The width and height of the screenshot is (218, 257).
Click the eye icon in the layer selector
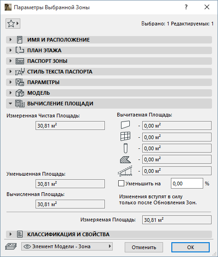click(x=27, y=246)
